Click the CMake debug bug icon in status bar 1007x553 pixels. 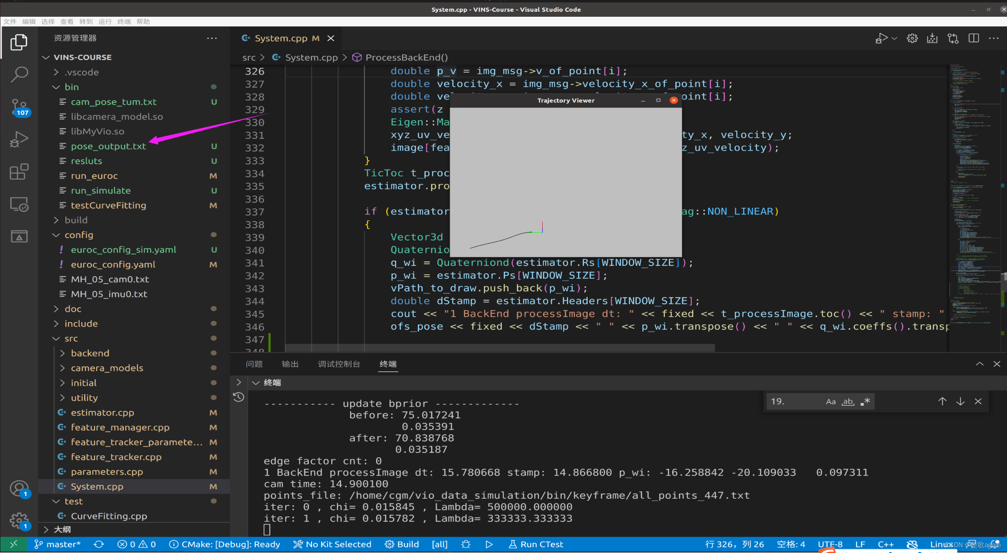[466, 544]
